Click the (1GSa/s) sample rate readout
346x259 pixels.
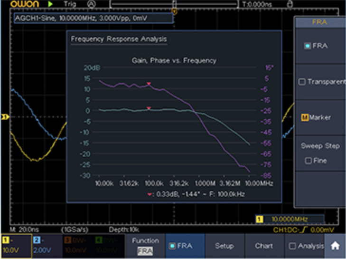point(75,230)
